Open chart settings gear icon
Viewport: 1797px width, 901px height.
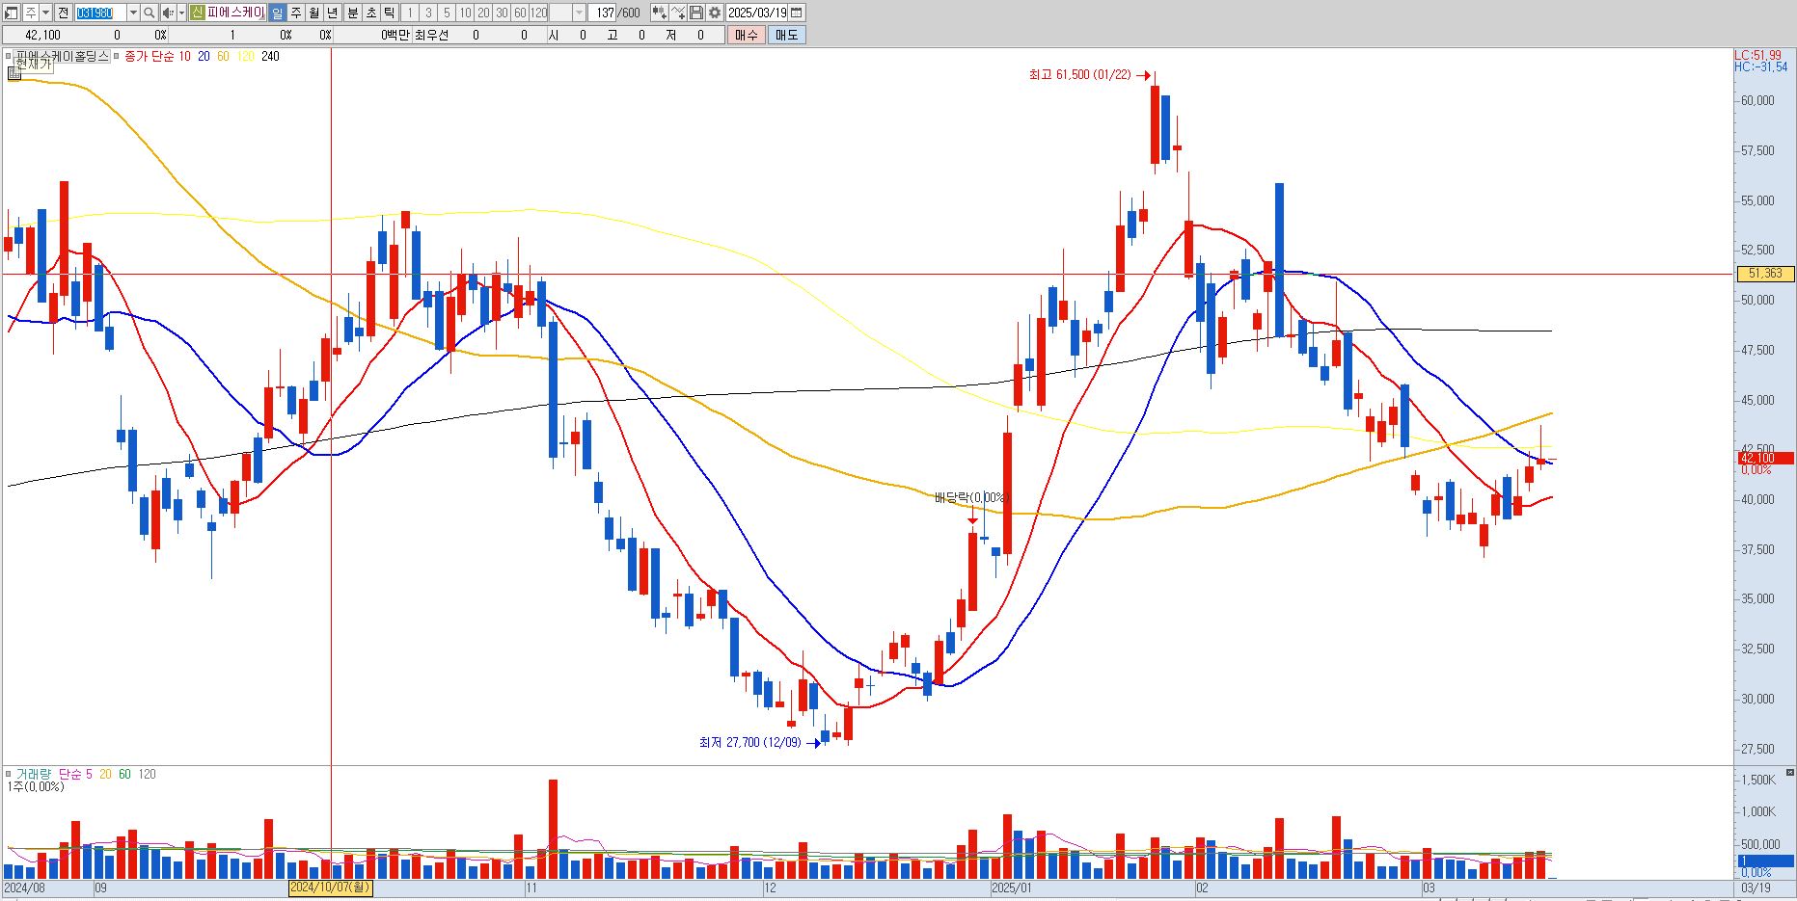715,13
